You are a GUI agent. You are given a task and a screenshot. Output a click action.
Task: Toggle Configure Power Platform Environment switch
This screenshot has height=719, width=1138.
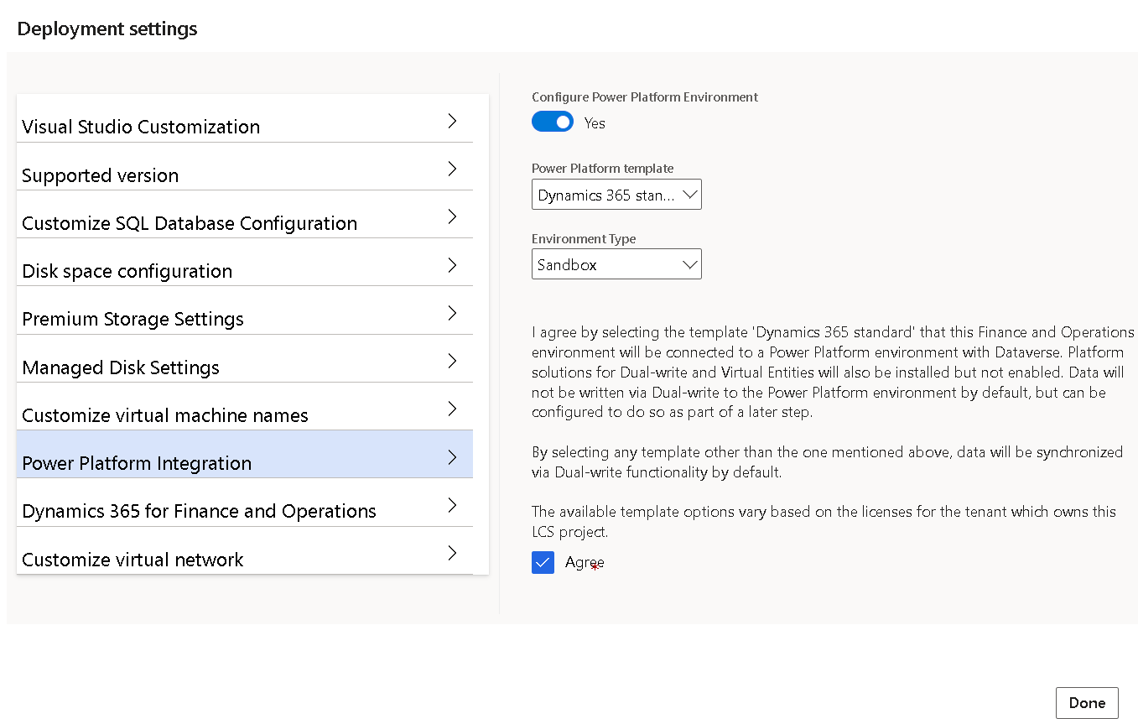[553, 122]
